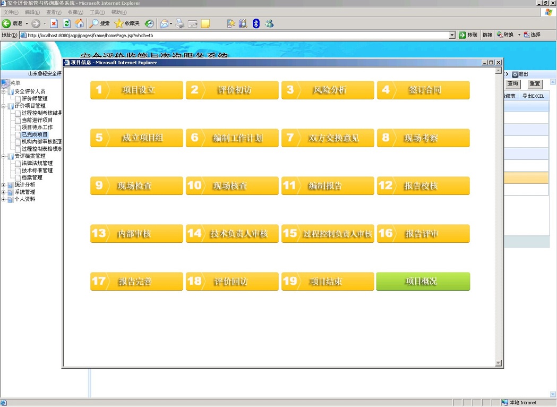Open the address bar dropdown arrow
This screenshot has height=407, width=557.
(452, 35)
